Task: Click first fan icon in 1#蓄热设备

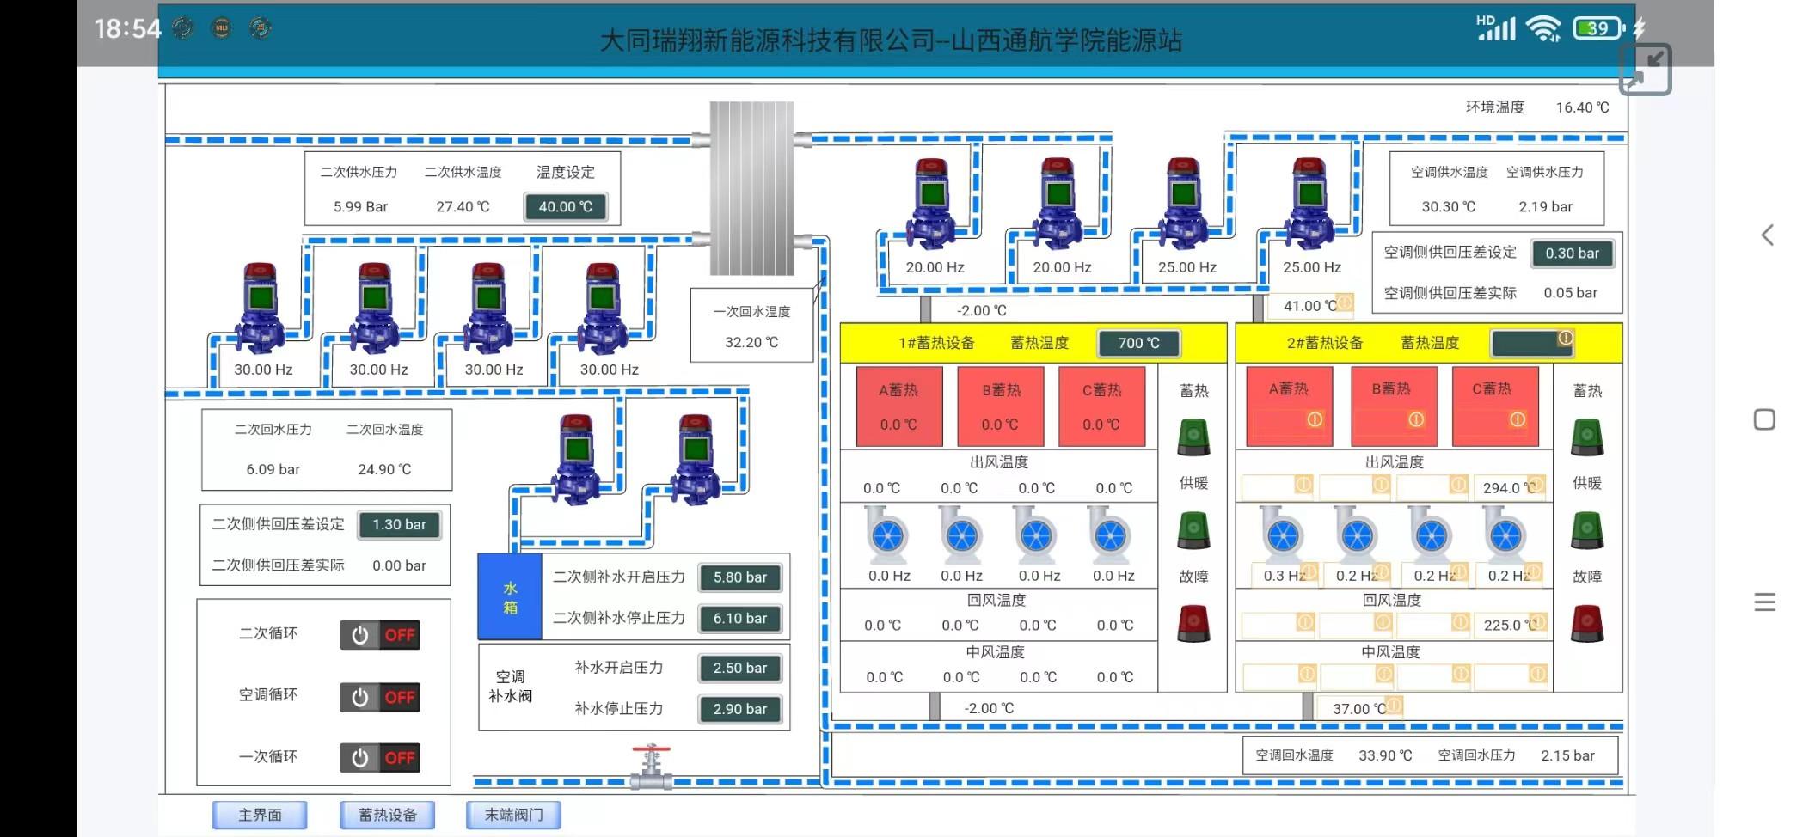Action: pyautogui.click(x=887, y=535)
